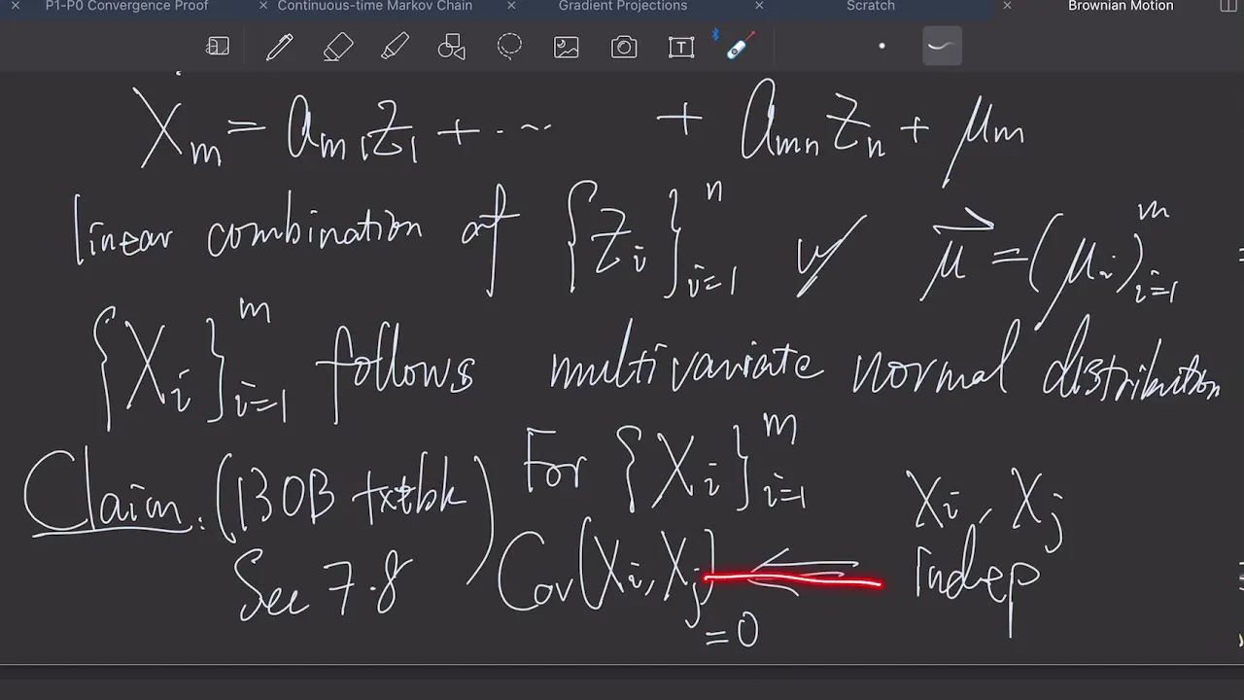Close the Continuous-time Markov Chain tab

263,6
